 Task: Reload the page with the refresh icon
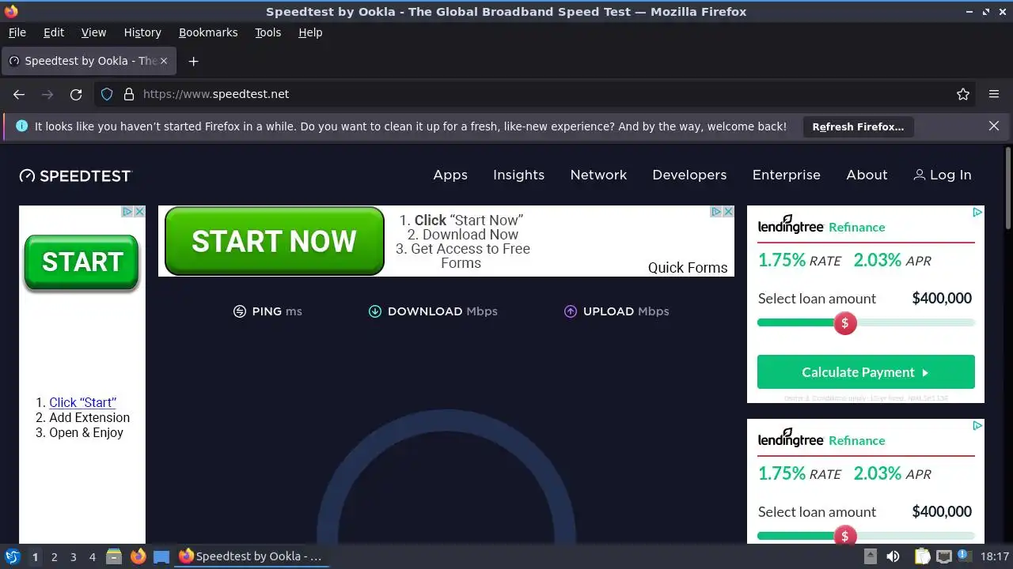[x=76, y=94]
